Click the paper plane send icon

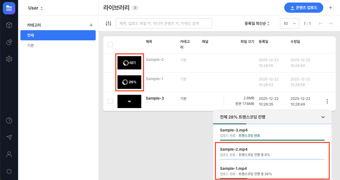pos(9,137)
